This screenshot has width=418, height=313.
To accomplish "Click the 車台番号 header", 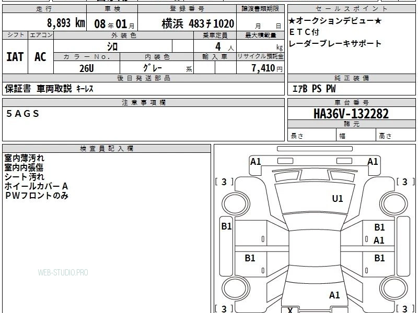I will [351, 102].
